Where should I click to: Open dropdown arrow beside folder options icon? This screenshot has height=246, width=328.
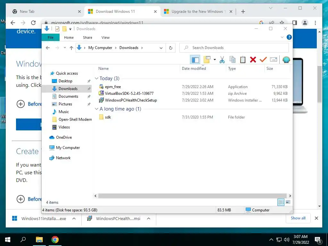pyautogui.click(x=215, y=60)
